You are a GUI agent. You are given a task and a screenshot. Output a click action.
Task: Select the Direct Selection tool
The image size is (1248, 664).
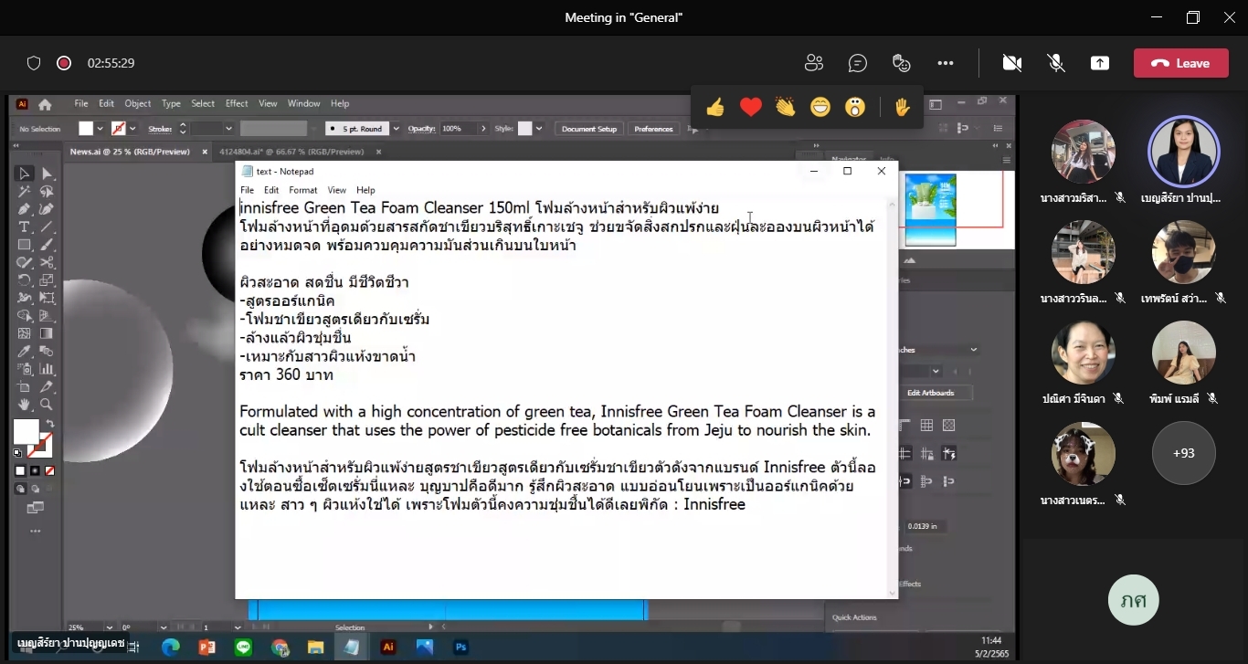click(x=47, y=174)
